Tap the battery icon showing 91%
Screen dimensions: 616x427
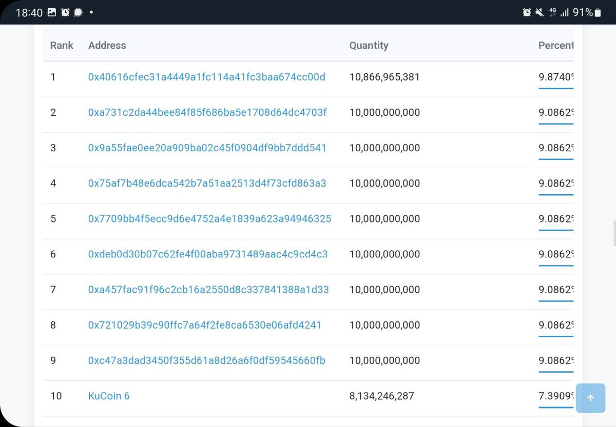pyautogui.click(x=596, y=12)
